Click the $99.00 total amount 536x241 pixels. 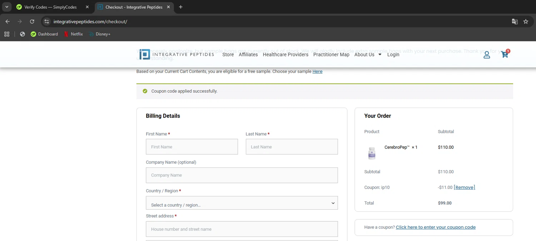coord(445,203)
